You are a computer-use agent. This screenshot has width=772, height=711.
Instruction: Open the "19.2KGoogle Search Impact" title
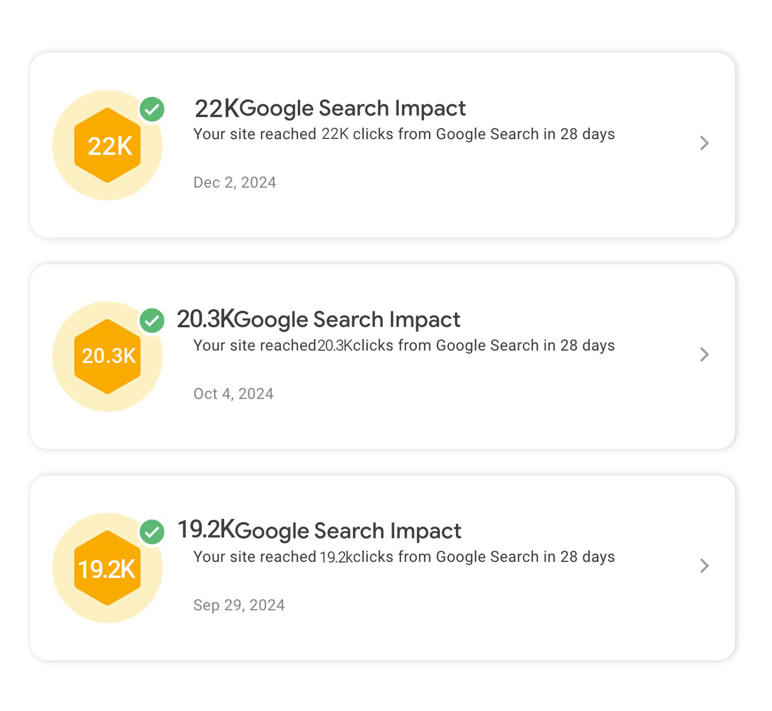pos(319,531)
